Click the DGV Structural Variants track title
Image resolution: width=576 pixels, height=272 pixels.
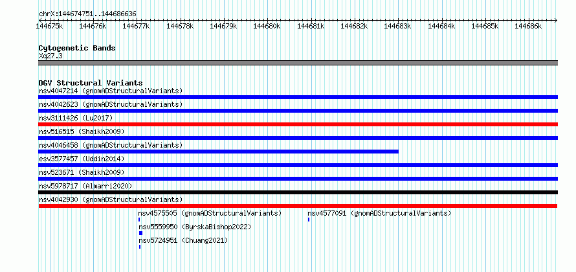[x=91, y=83]
